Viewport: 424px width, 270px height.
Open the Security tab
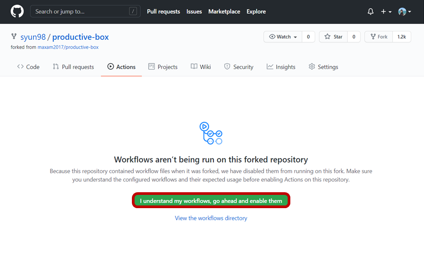pos(239,67)
